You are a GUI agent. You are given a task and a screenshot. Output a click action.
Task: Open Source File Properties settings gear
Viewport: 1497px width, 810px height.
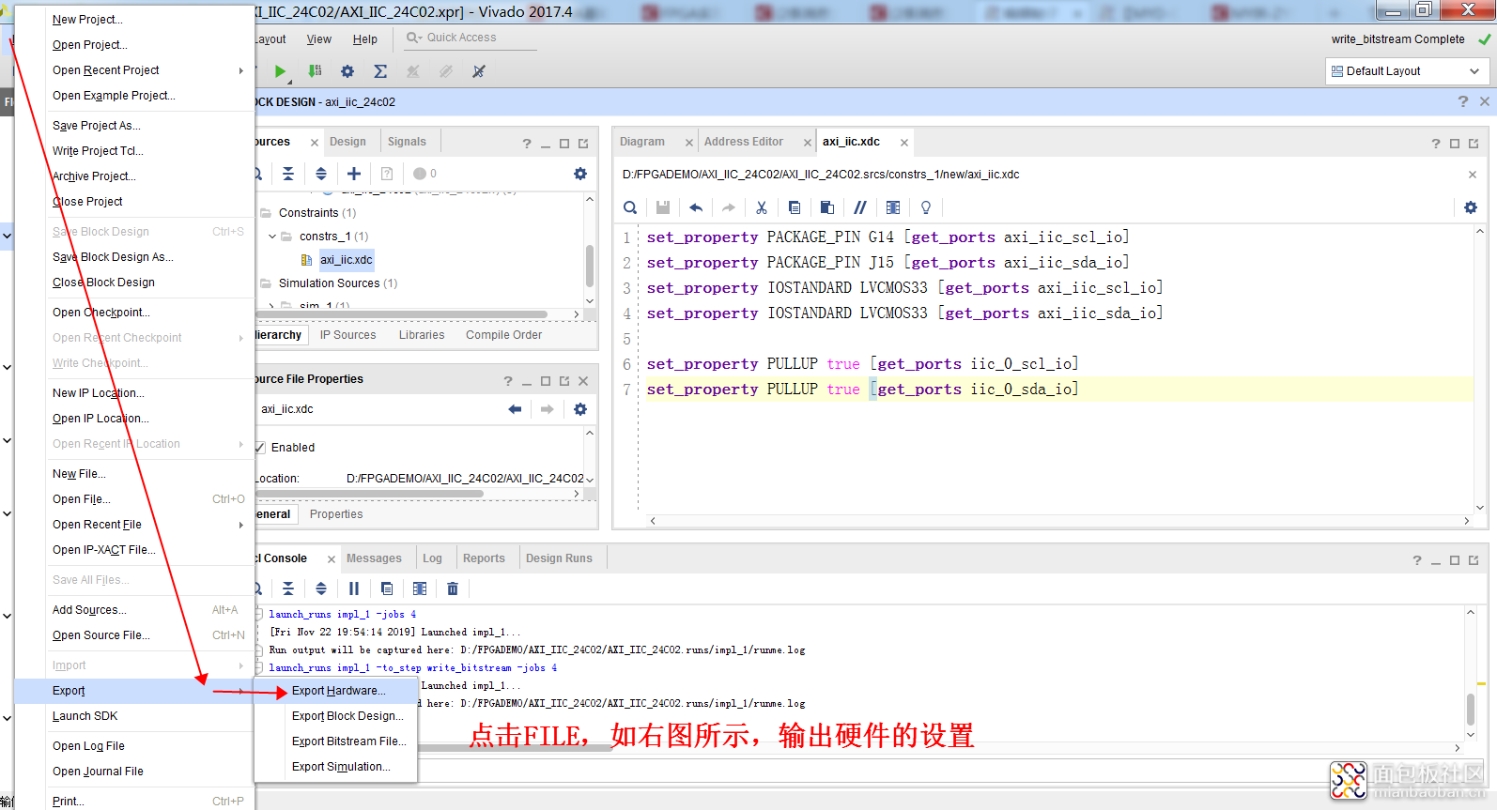[x=580, y=409]
